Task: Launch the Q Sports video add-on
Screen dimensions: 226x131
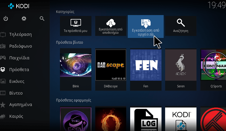Action: [213, 70]
